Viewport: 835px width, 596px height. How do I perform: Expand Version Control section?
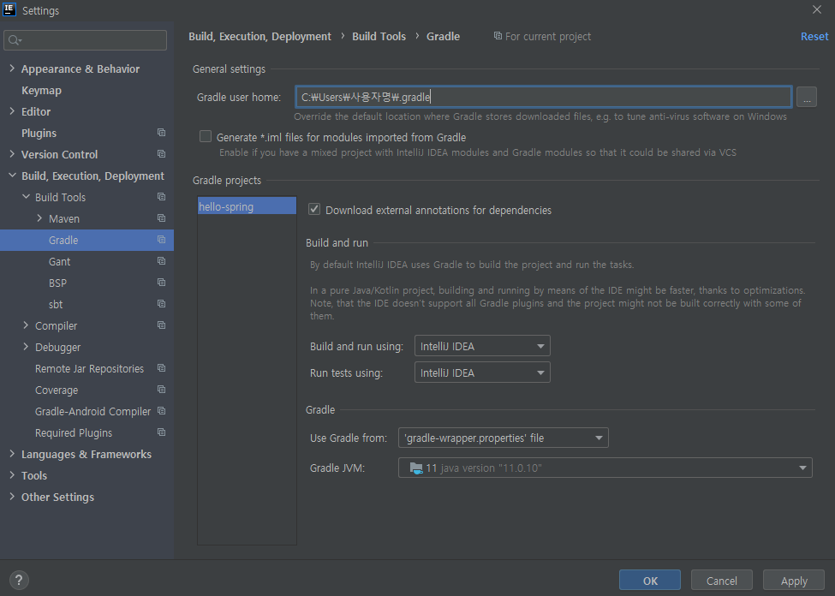coord(12,154)
